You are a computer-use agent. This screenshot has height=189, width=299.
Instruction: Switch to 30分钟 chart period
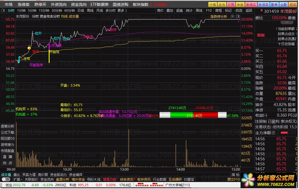point(57,11)
